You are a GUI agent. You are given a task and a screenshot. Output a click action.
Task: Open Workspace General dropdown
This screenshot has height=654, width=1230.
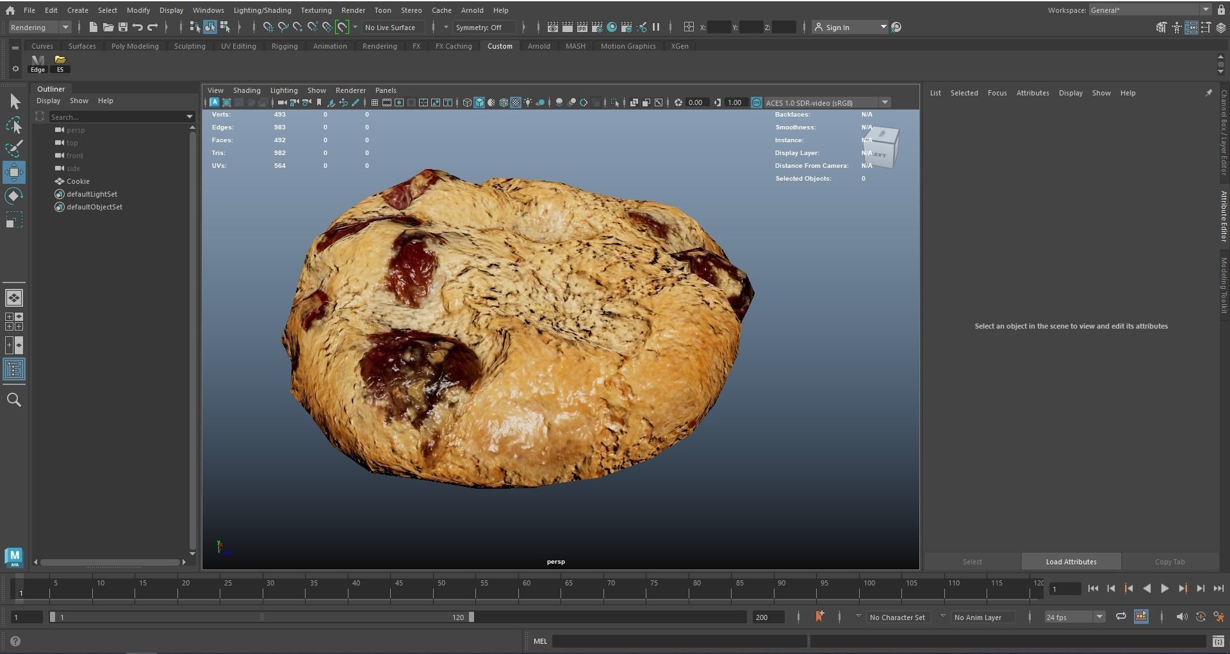(1150, 10)
